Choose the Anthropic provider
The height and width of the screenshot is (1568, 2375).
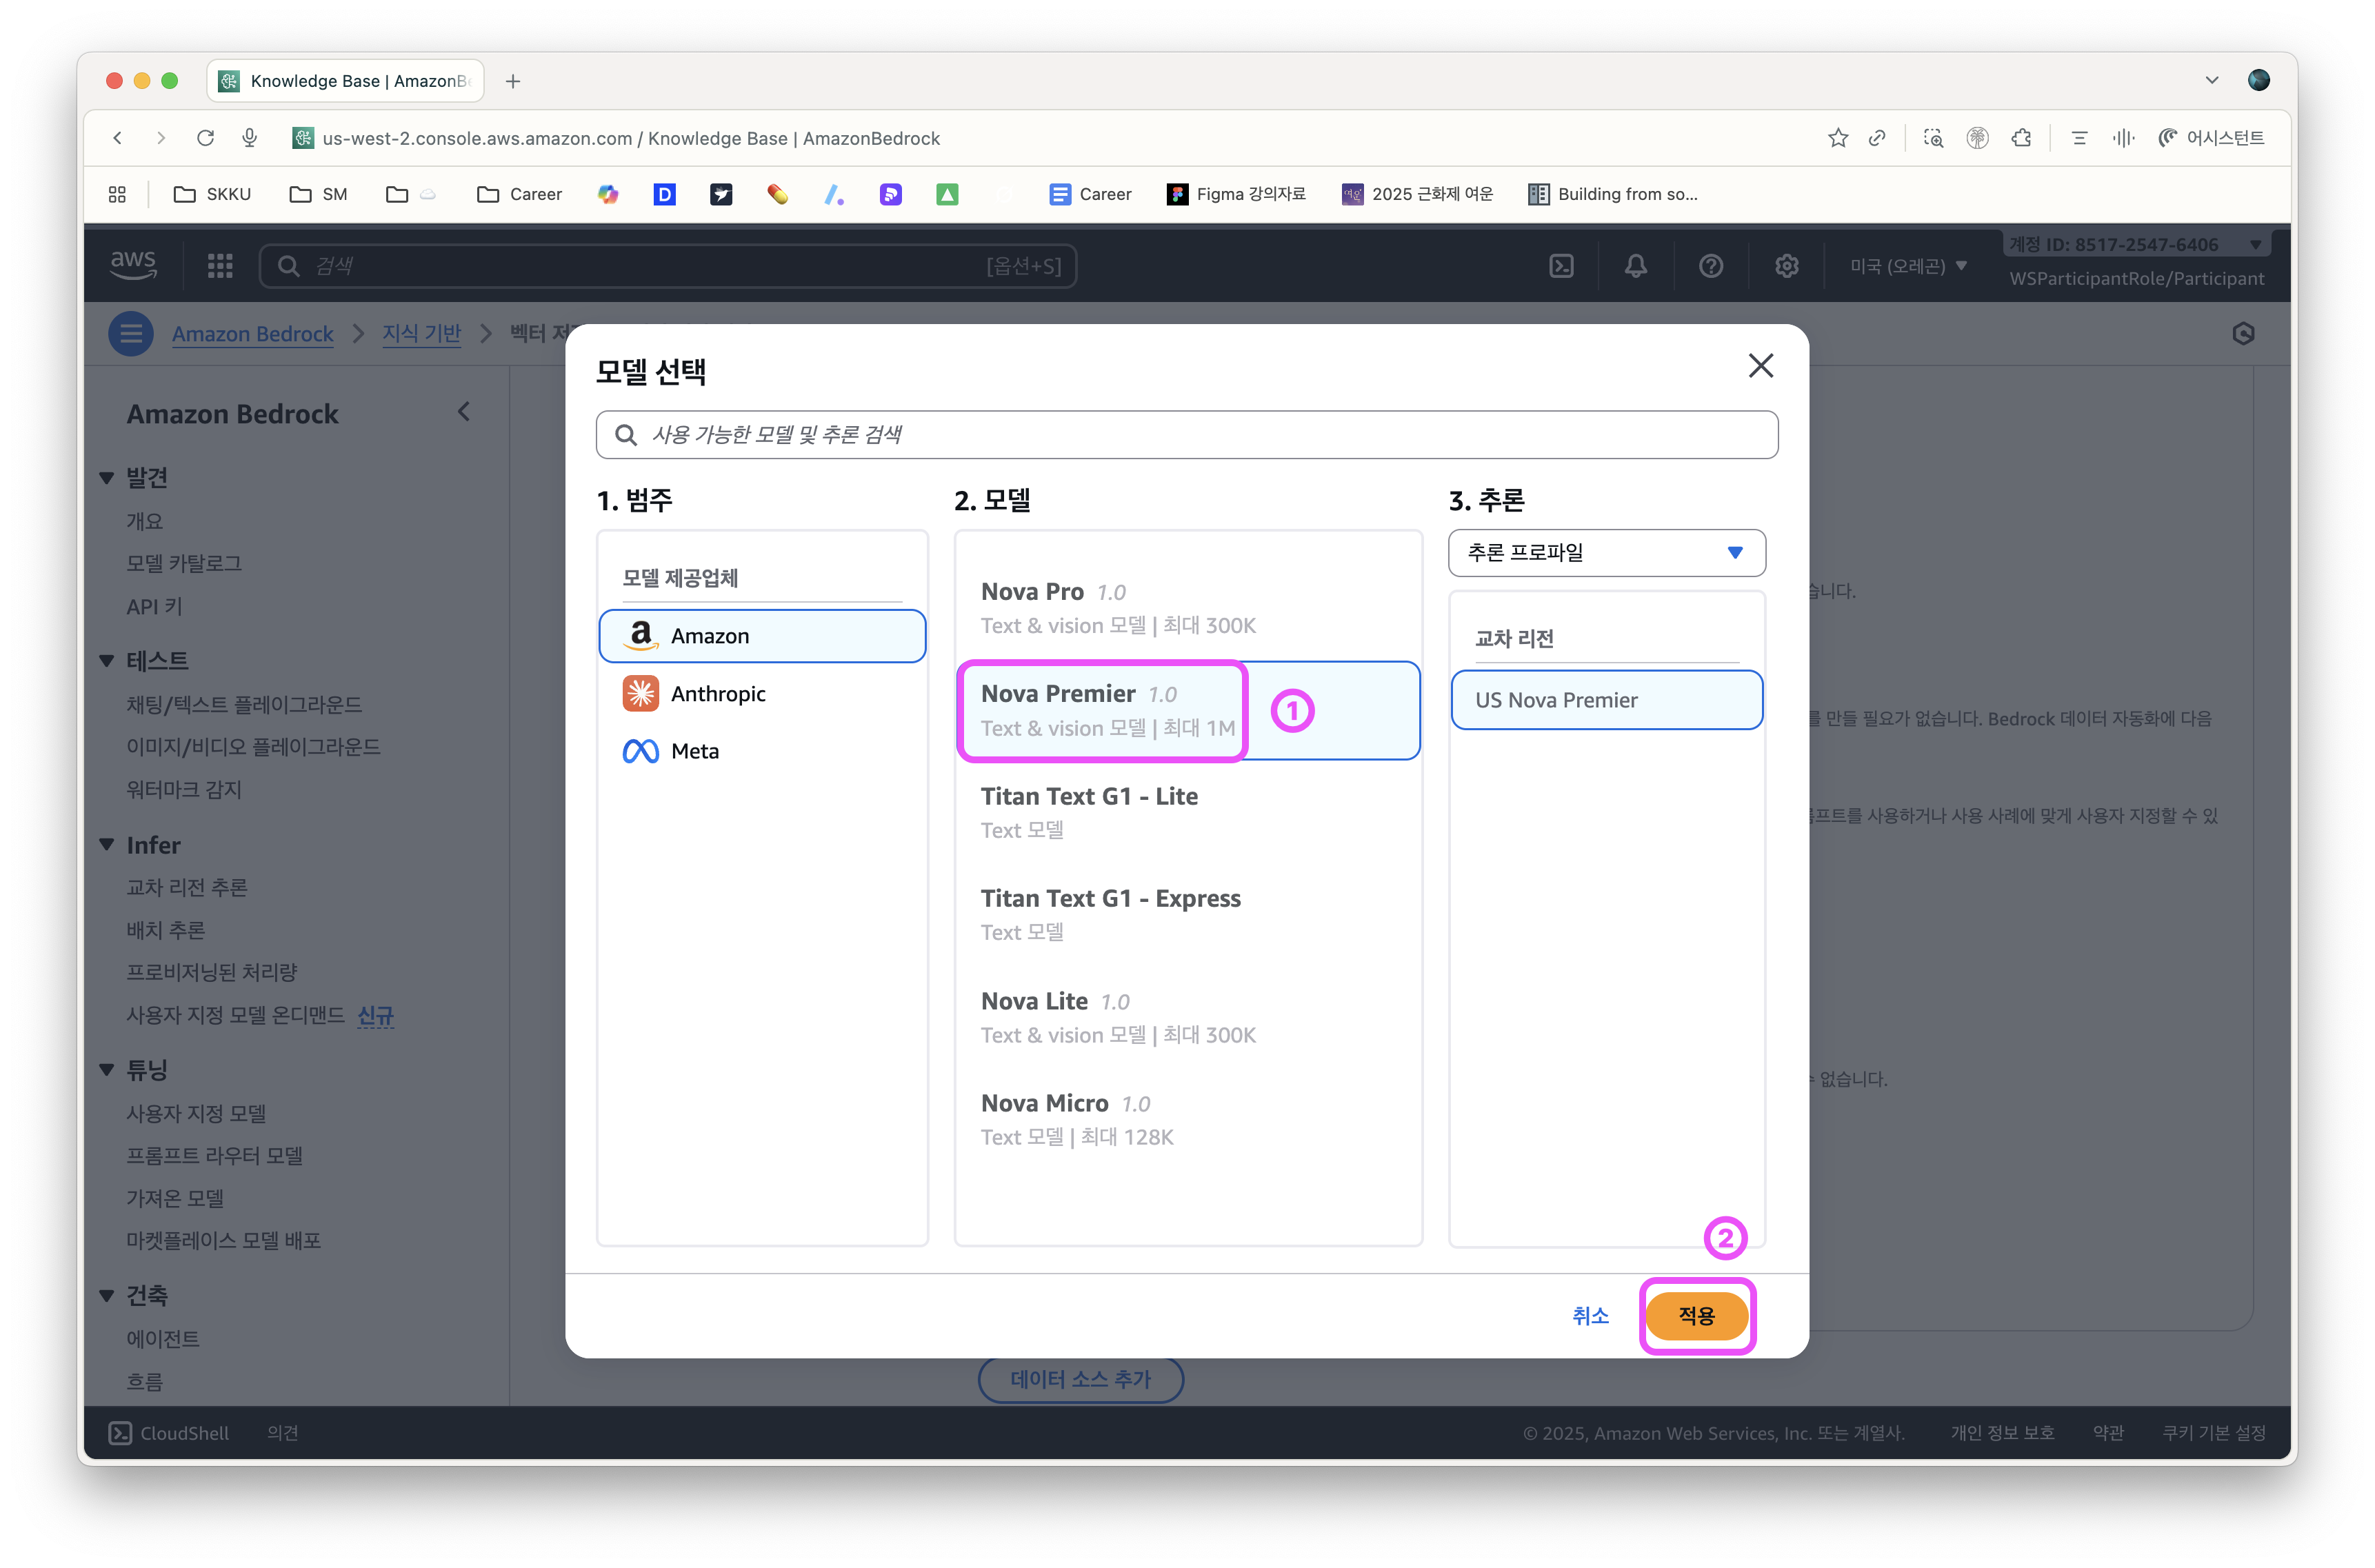pyautogui.click(x=762, y=693)
